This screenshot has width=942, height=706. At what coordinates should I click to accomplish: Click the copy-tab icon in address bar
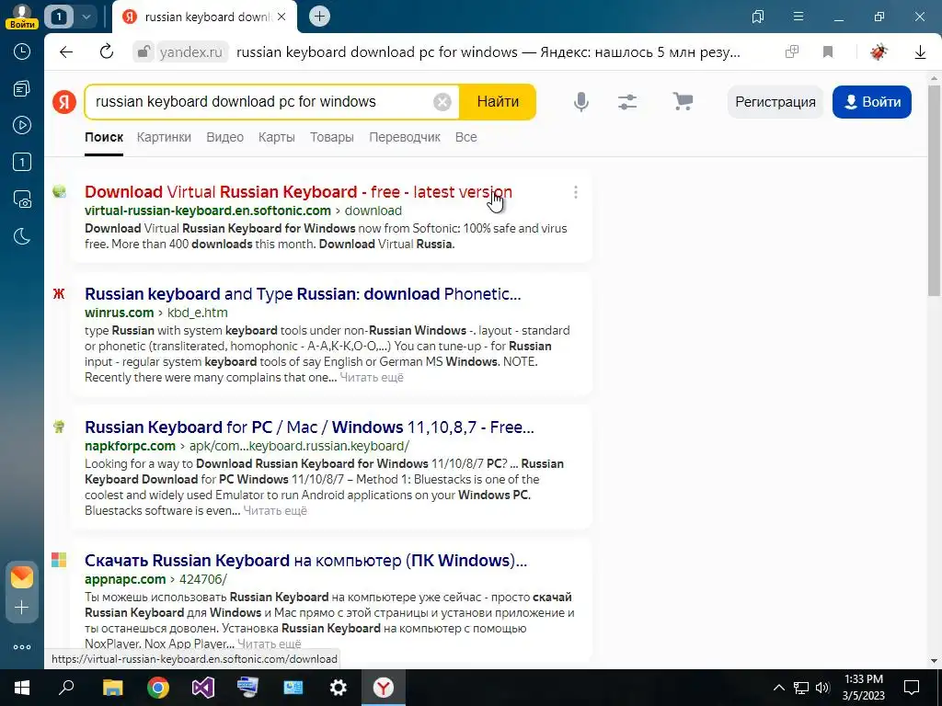click(792, 51)
